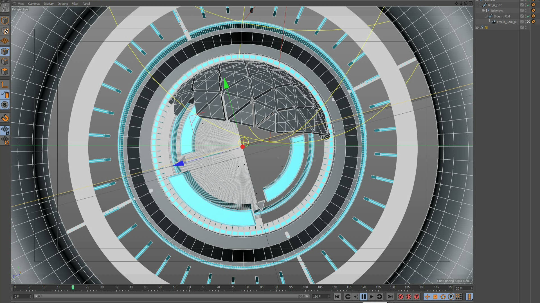Open the Filter viewport menu
This screenshot has height=303, width=540.
[x=75, y=4]
